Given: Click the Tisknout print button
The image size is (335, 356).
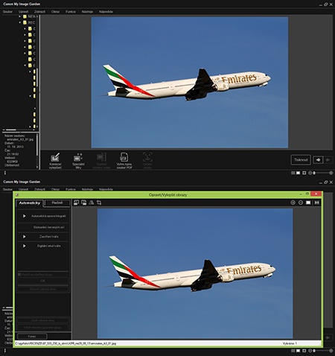Looking at the screenshot, I should pos(301,160).
